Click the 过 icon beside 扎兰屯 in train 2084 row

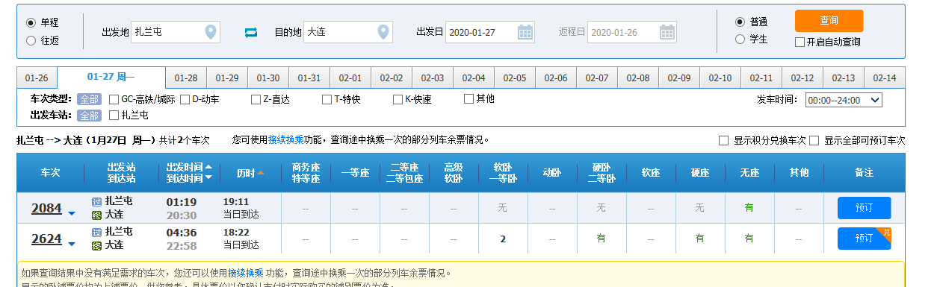pyautogui.click(x=96, y=201)
